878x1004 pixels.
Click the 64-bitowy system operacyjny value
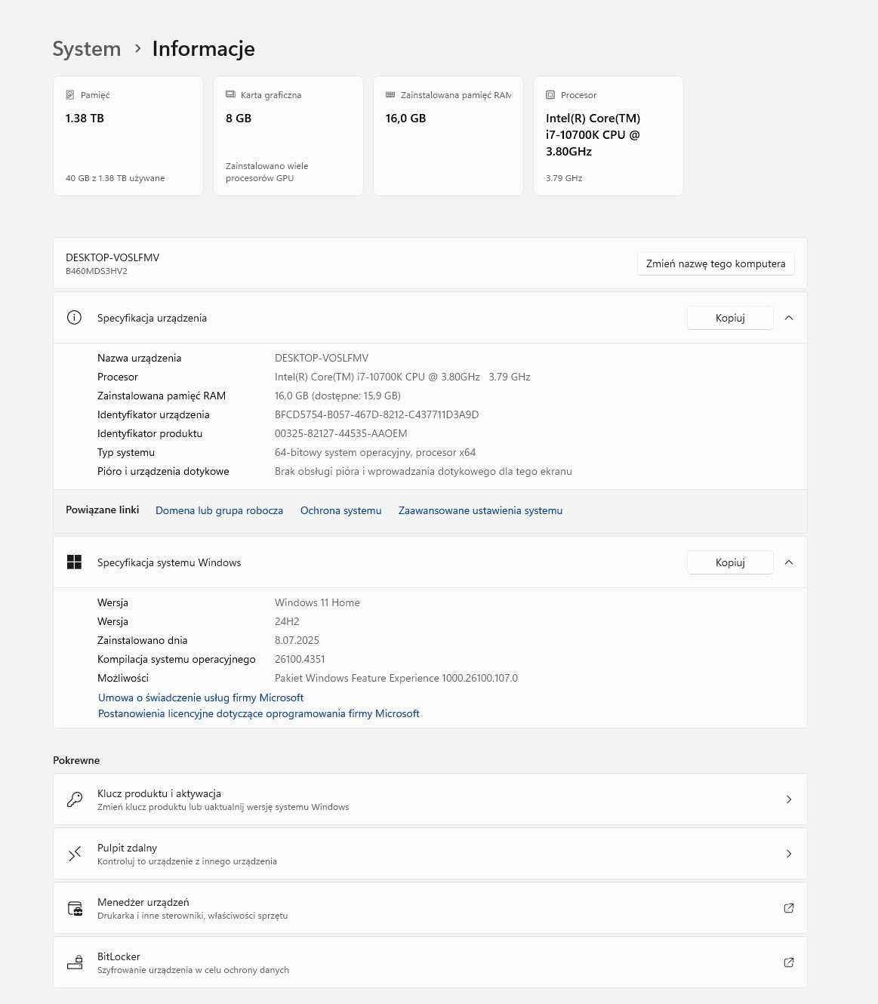[x=375, y=452]
